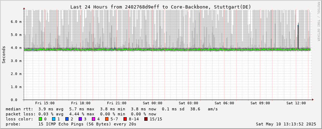Click the dark red 15/15 loss swatch

pos(146,119)
